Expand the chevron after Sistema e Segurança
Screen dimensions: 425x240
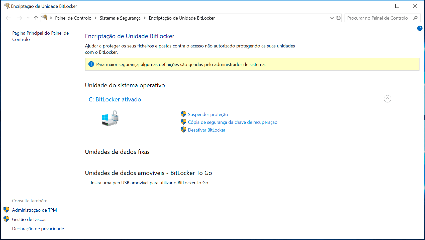(145, 18)
